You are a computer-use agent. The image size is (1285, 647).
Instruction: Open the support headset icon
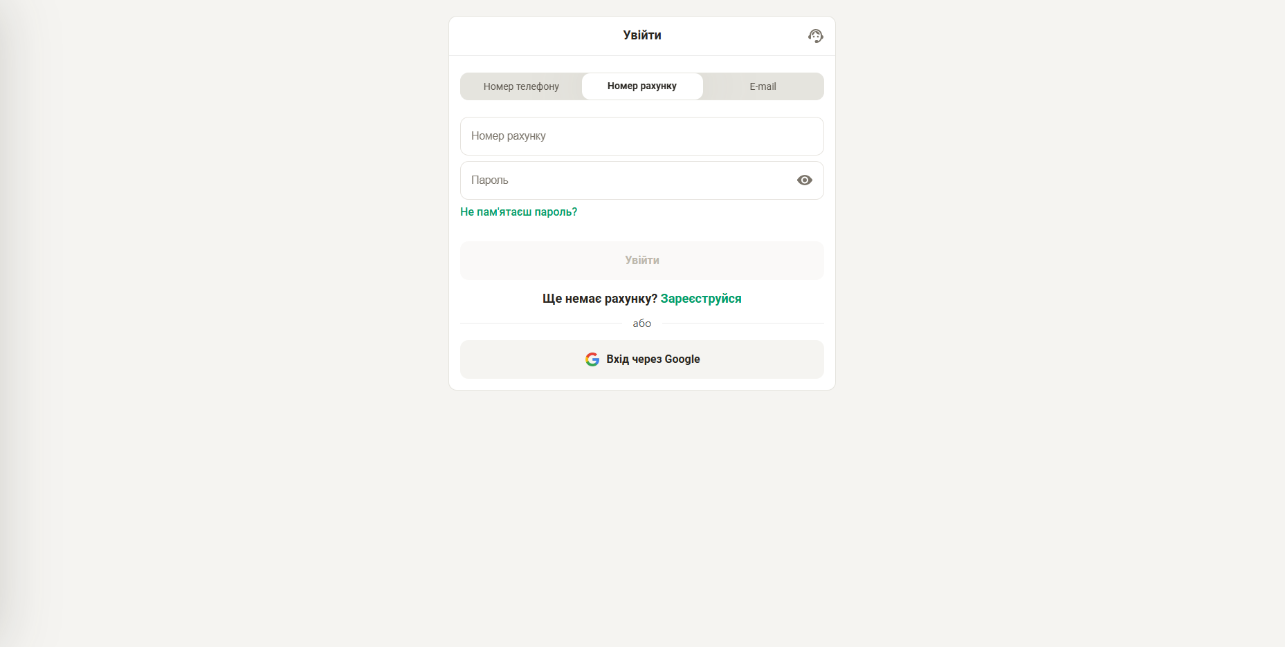816,36
